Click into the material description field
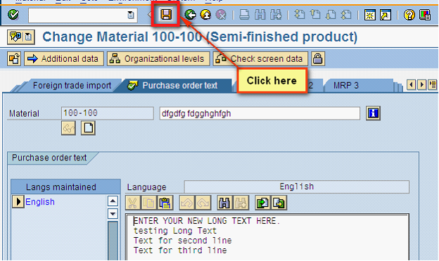Viewport: 439px width, 261px height. coord(260,113)
